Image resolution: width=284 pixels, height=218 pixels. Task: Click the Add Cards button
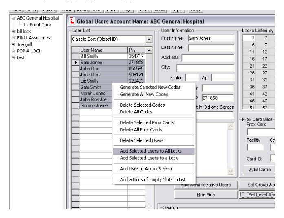[x=260, y=170]
